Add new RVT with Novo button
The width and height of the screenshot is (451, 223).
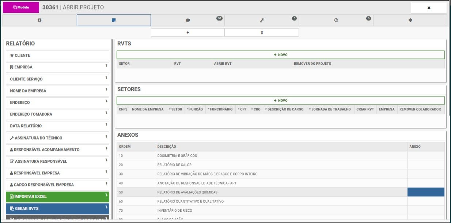[280, 55]
